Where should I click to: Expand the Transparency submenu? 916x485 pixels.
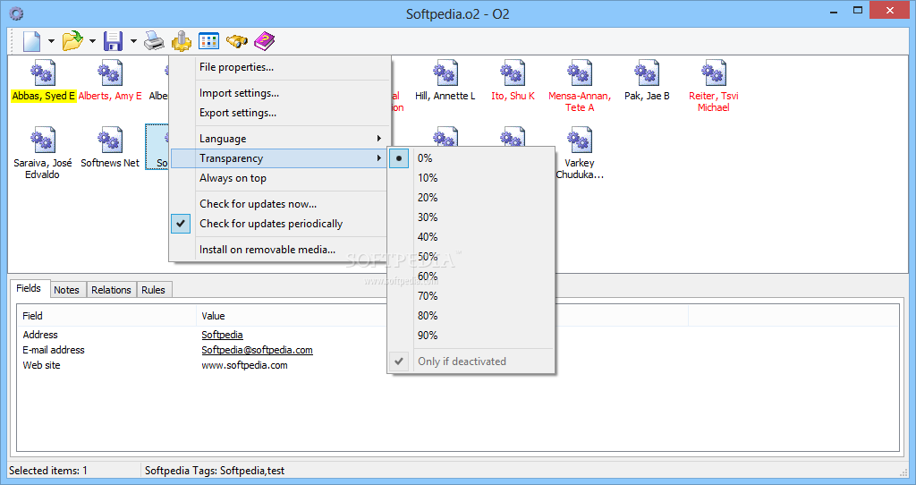click(280, 158)
